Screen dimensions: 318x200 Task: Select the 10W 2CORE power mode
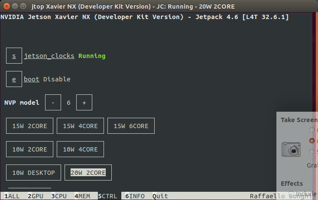pyautogui.click(x=29, y=149)
